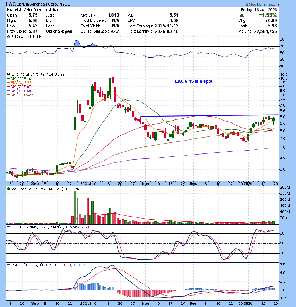This screenshot has height=307, width=296.
Task: Click the Volume value 22,581,756
Action: coord(265,31)
